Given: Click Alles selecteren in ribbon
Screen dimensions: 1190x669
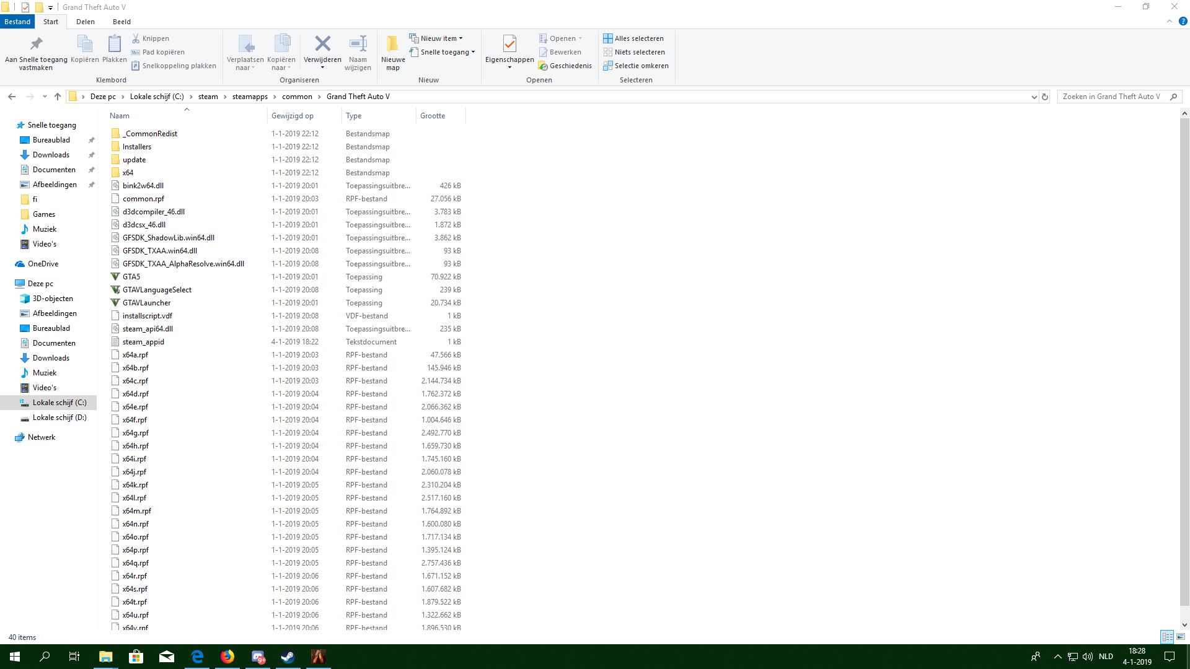Looking at the screenshot, I should 633,38.
